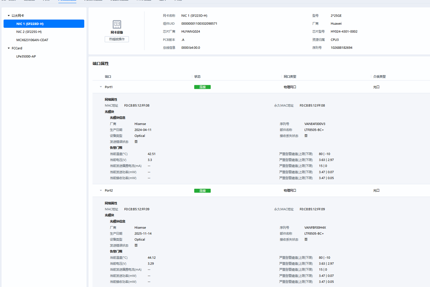430x287 pixels.
Task: Select the MCX623106AN-CDAT card
Action: tap(32, 40)
